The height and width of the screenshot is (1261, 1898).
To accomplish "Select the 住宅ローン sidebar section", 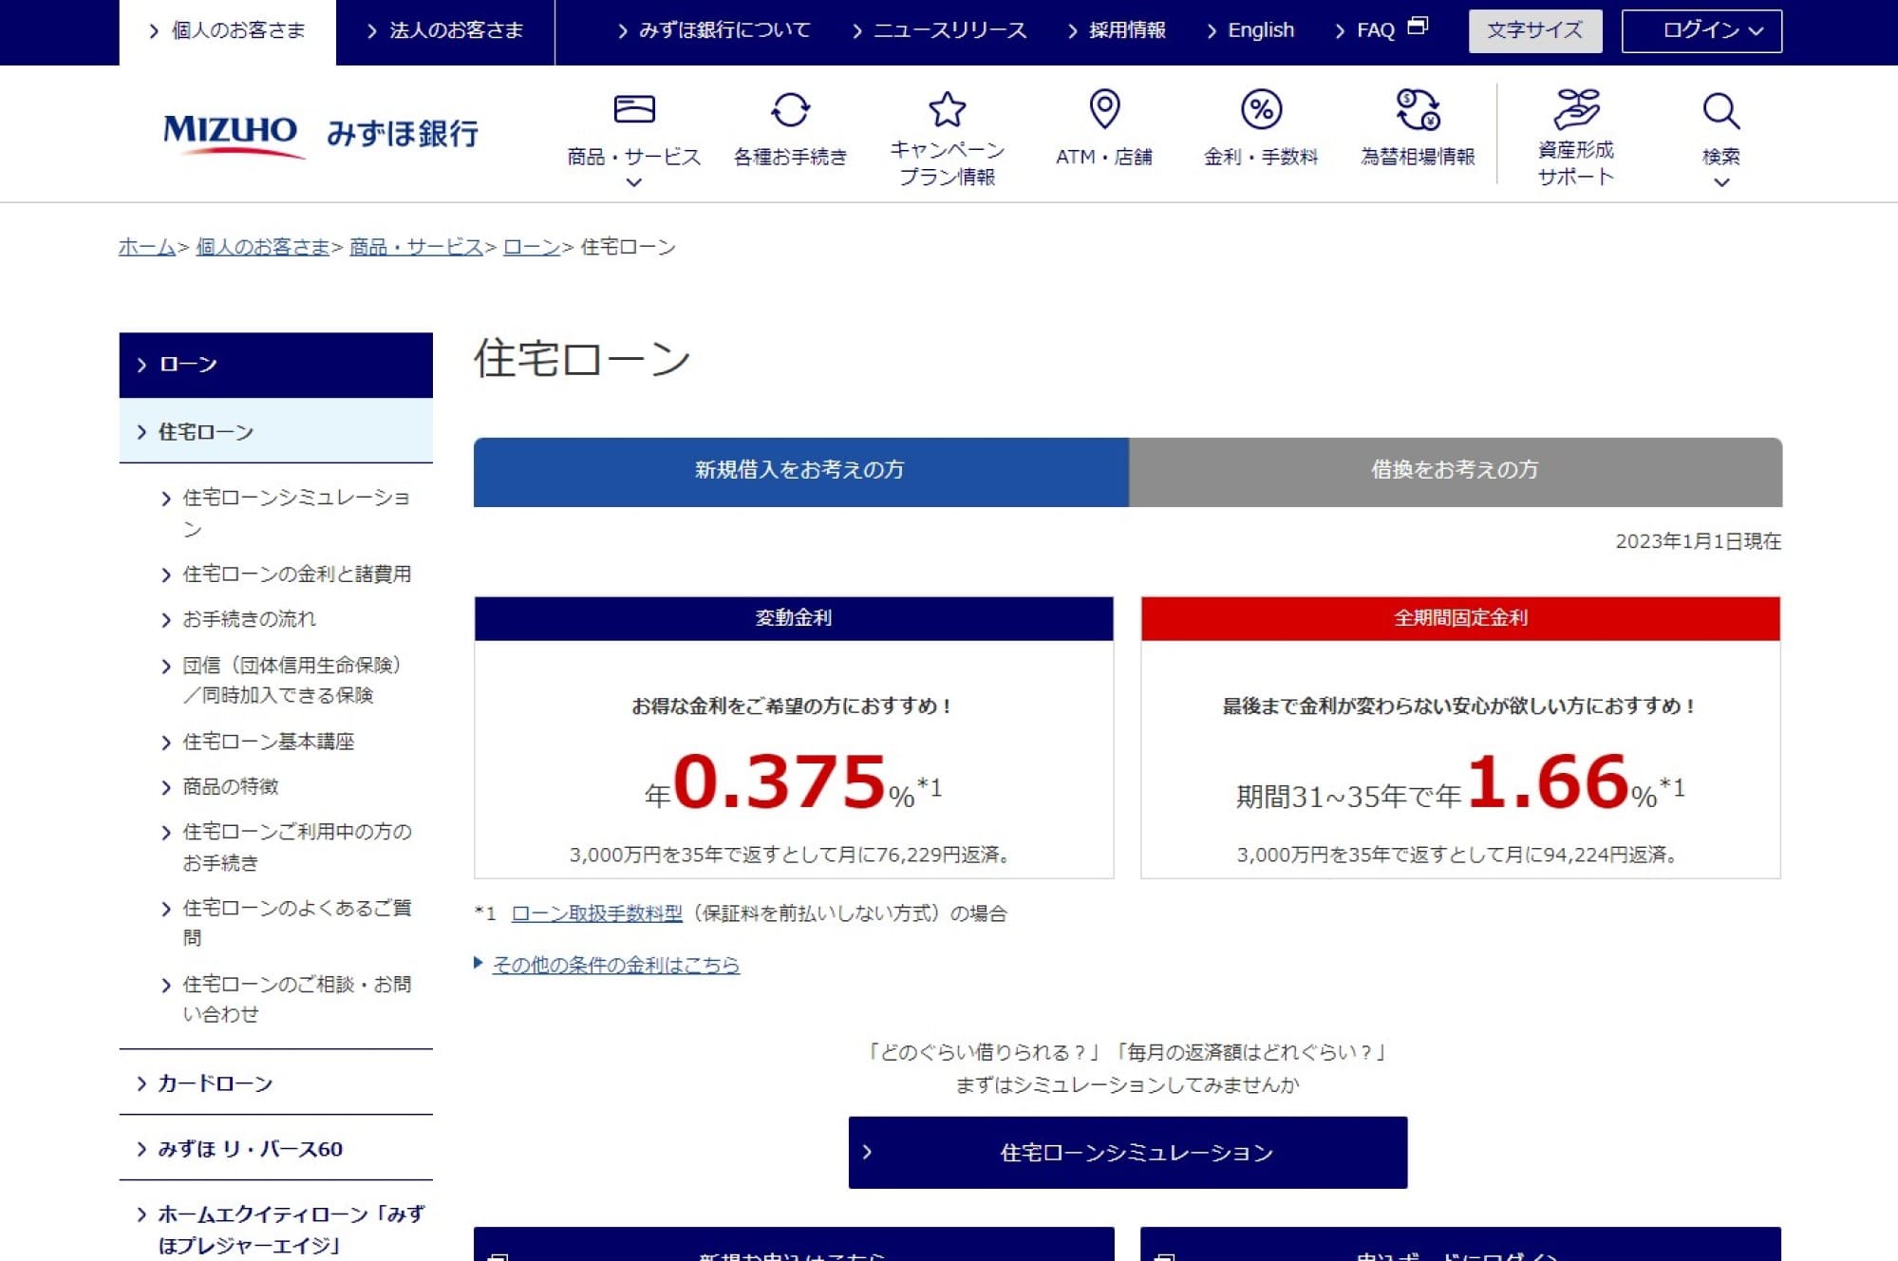I will 275,432.
